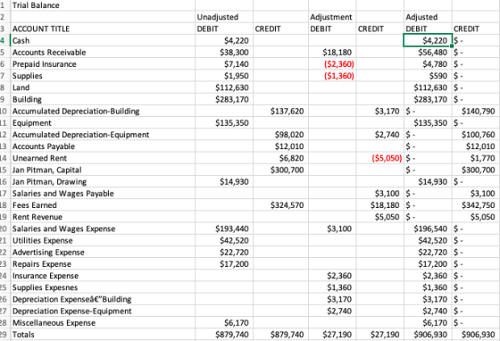Select 'Accumulated Depreciation-Building' cell
This screenshot has width=500, height=341.
click(103, 112)
